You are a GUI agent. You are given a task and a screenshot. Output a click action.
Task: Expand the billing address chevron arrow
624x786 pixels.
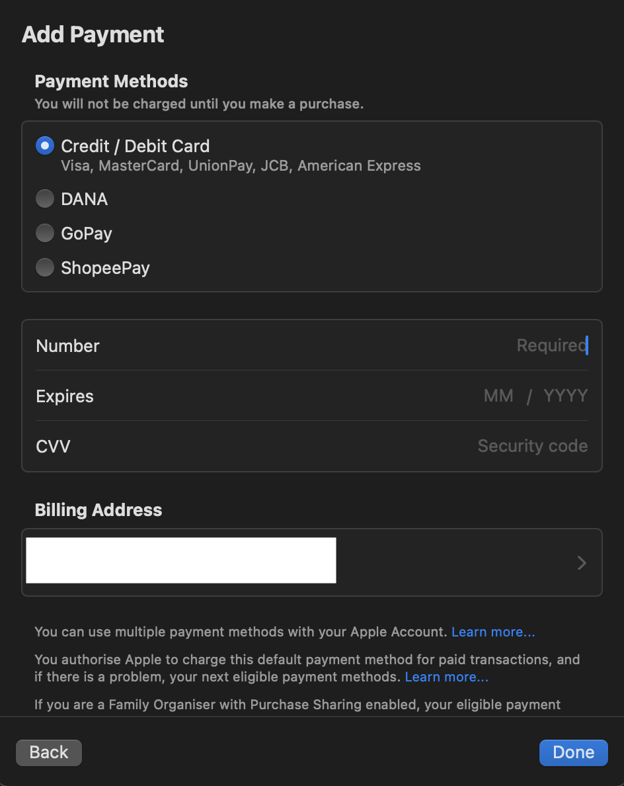[x=582, y=562]
